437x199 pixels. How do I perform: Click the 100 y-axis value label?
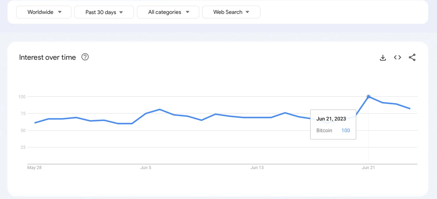point(22,97)
